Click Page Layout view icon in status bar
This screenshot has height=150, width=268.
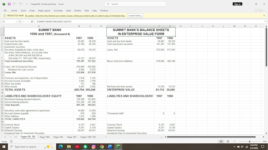[228, 141]
